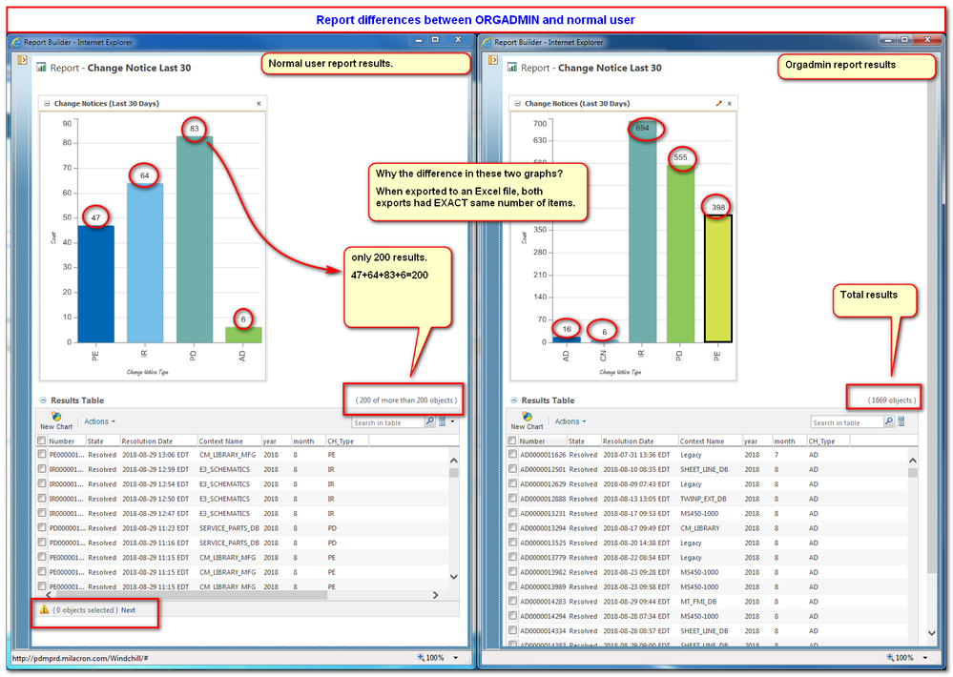Click the Report chart icon in right window
Image resolution: width=953 pixels, height=677 pixels.
(x=512, y=68)
